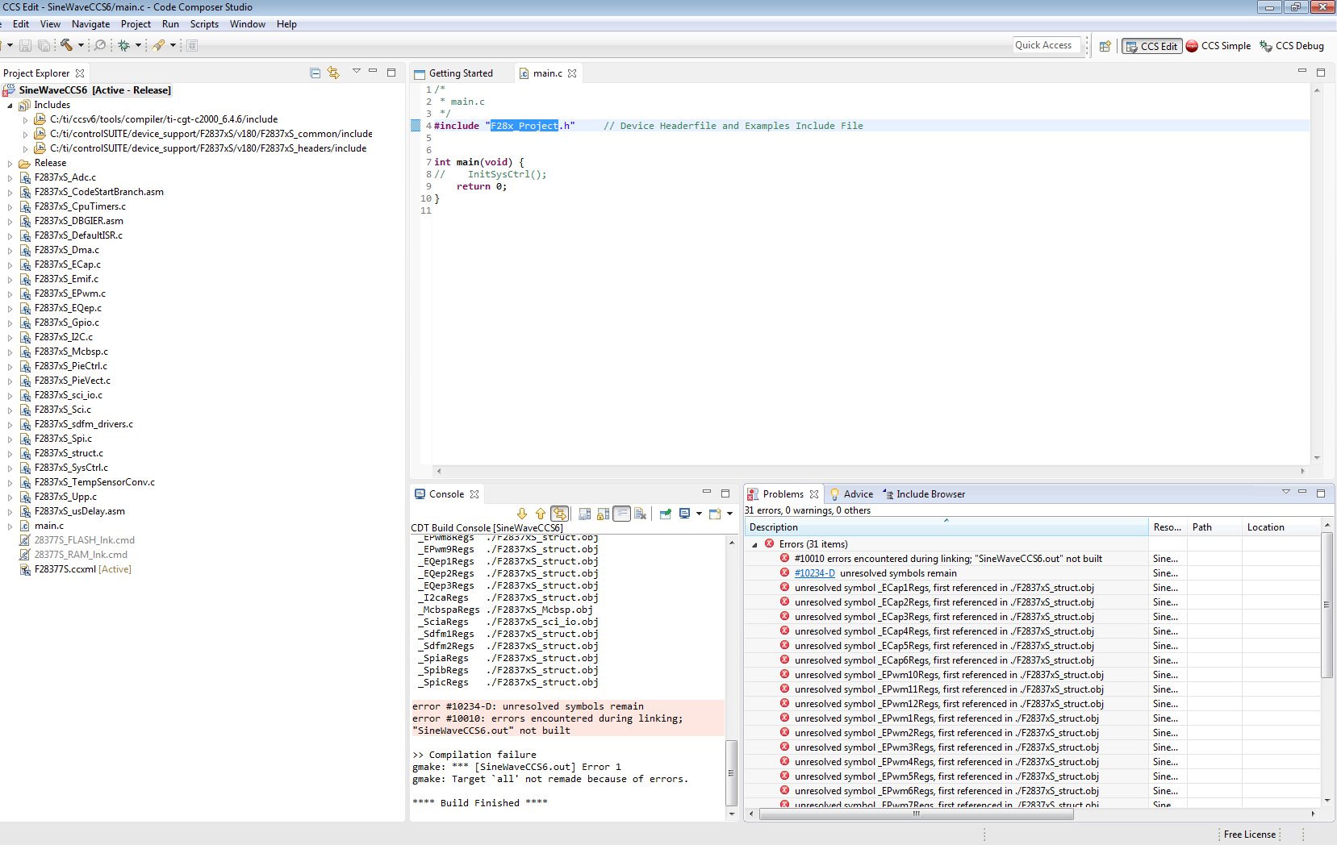The height and width of the screenshot is (845, 1337).
Task: Switch to CCS Edit perspective
Action: coord(1151,46)
